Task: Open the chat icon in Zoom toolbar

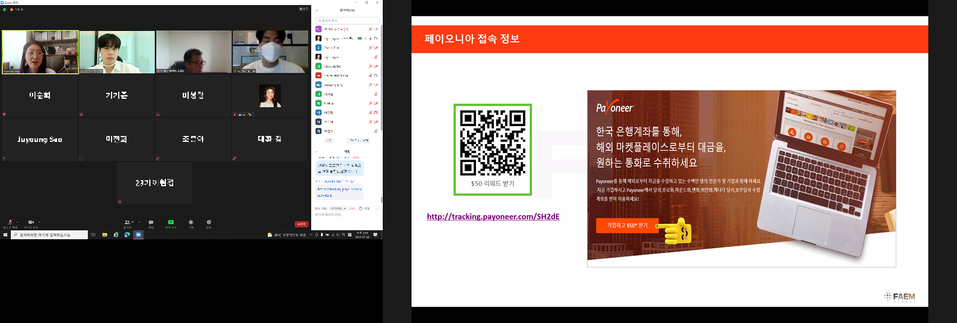Action: [x=151, y=223]
